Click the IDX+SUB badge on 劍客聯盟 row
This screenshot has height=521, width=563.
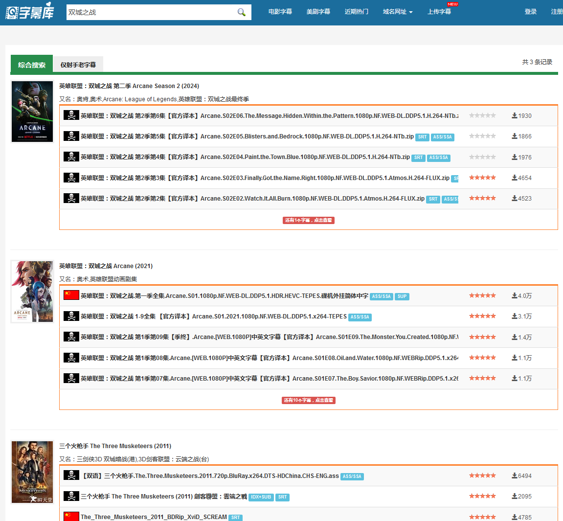261,497
